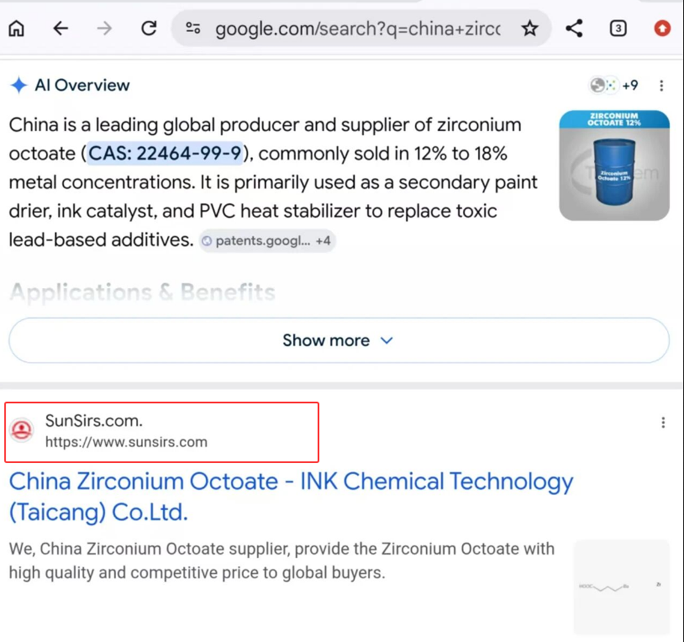This screenshot has width=684, height=642.
Task: Click the highlighted CAS: 22464-99-9 text
Action: click(165, 154)
